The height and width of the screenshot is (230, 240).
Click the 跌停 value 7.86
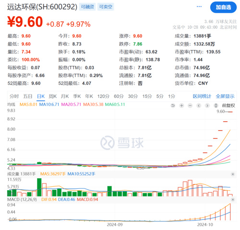[138, 44]
